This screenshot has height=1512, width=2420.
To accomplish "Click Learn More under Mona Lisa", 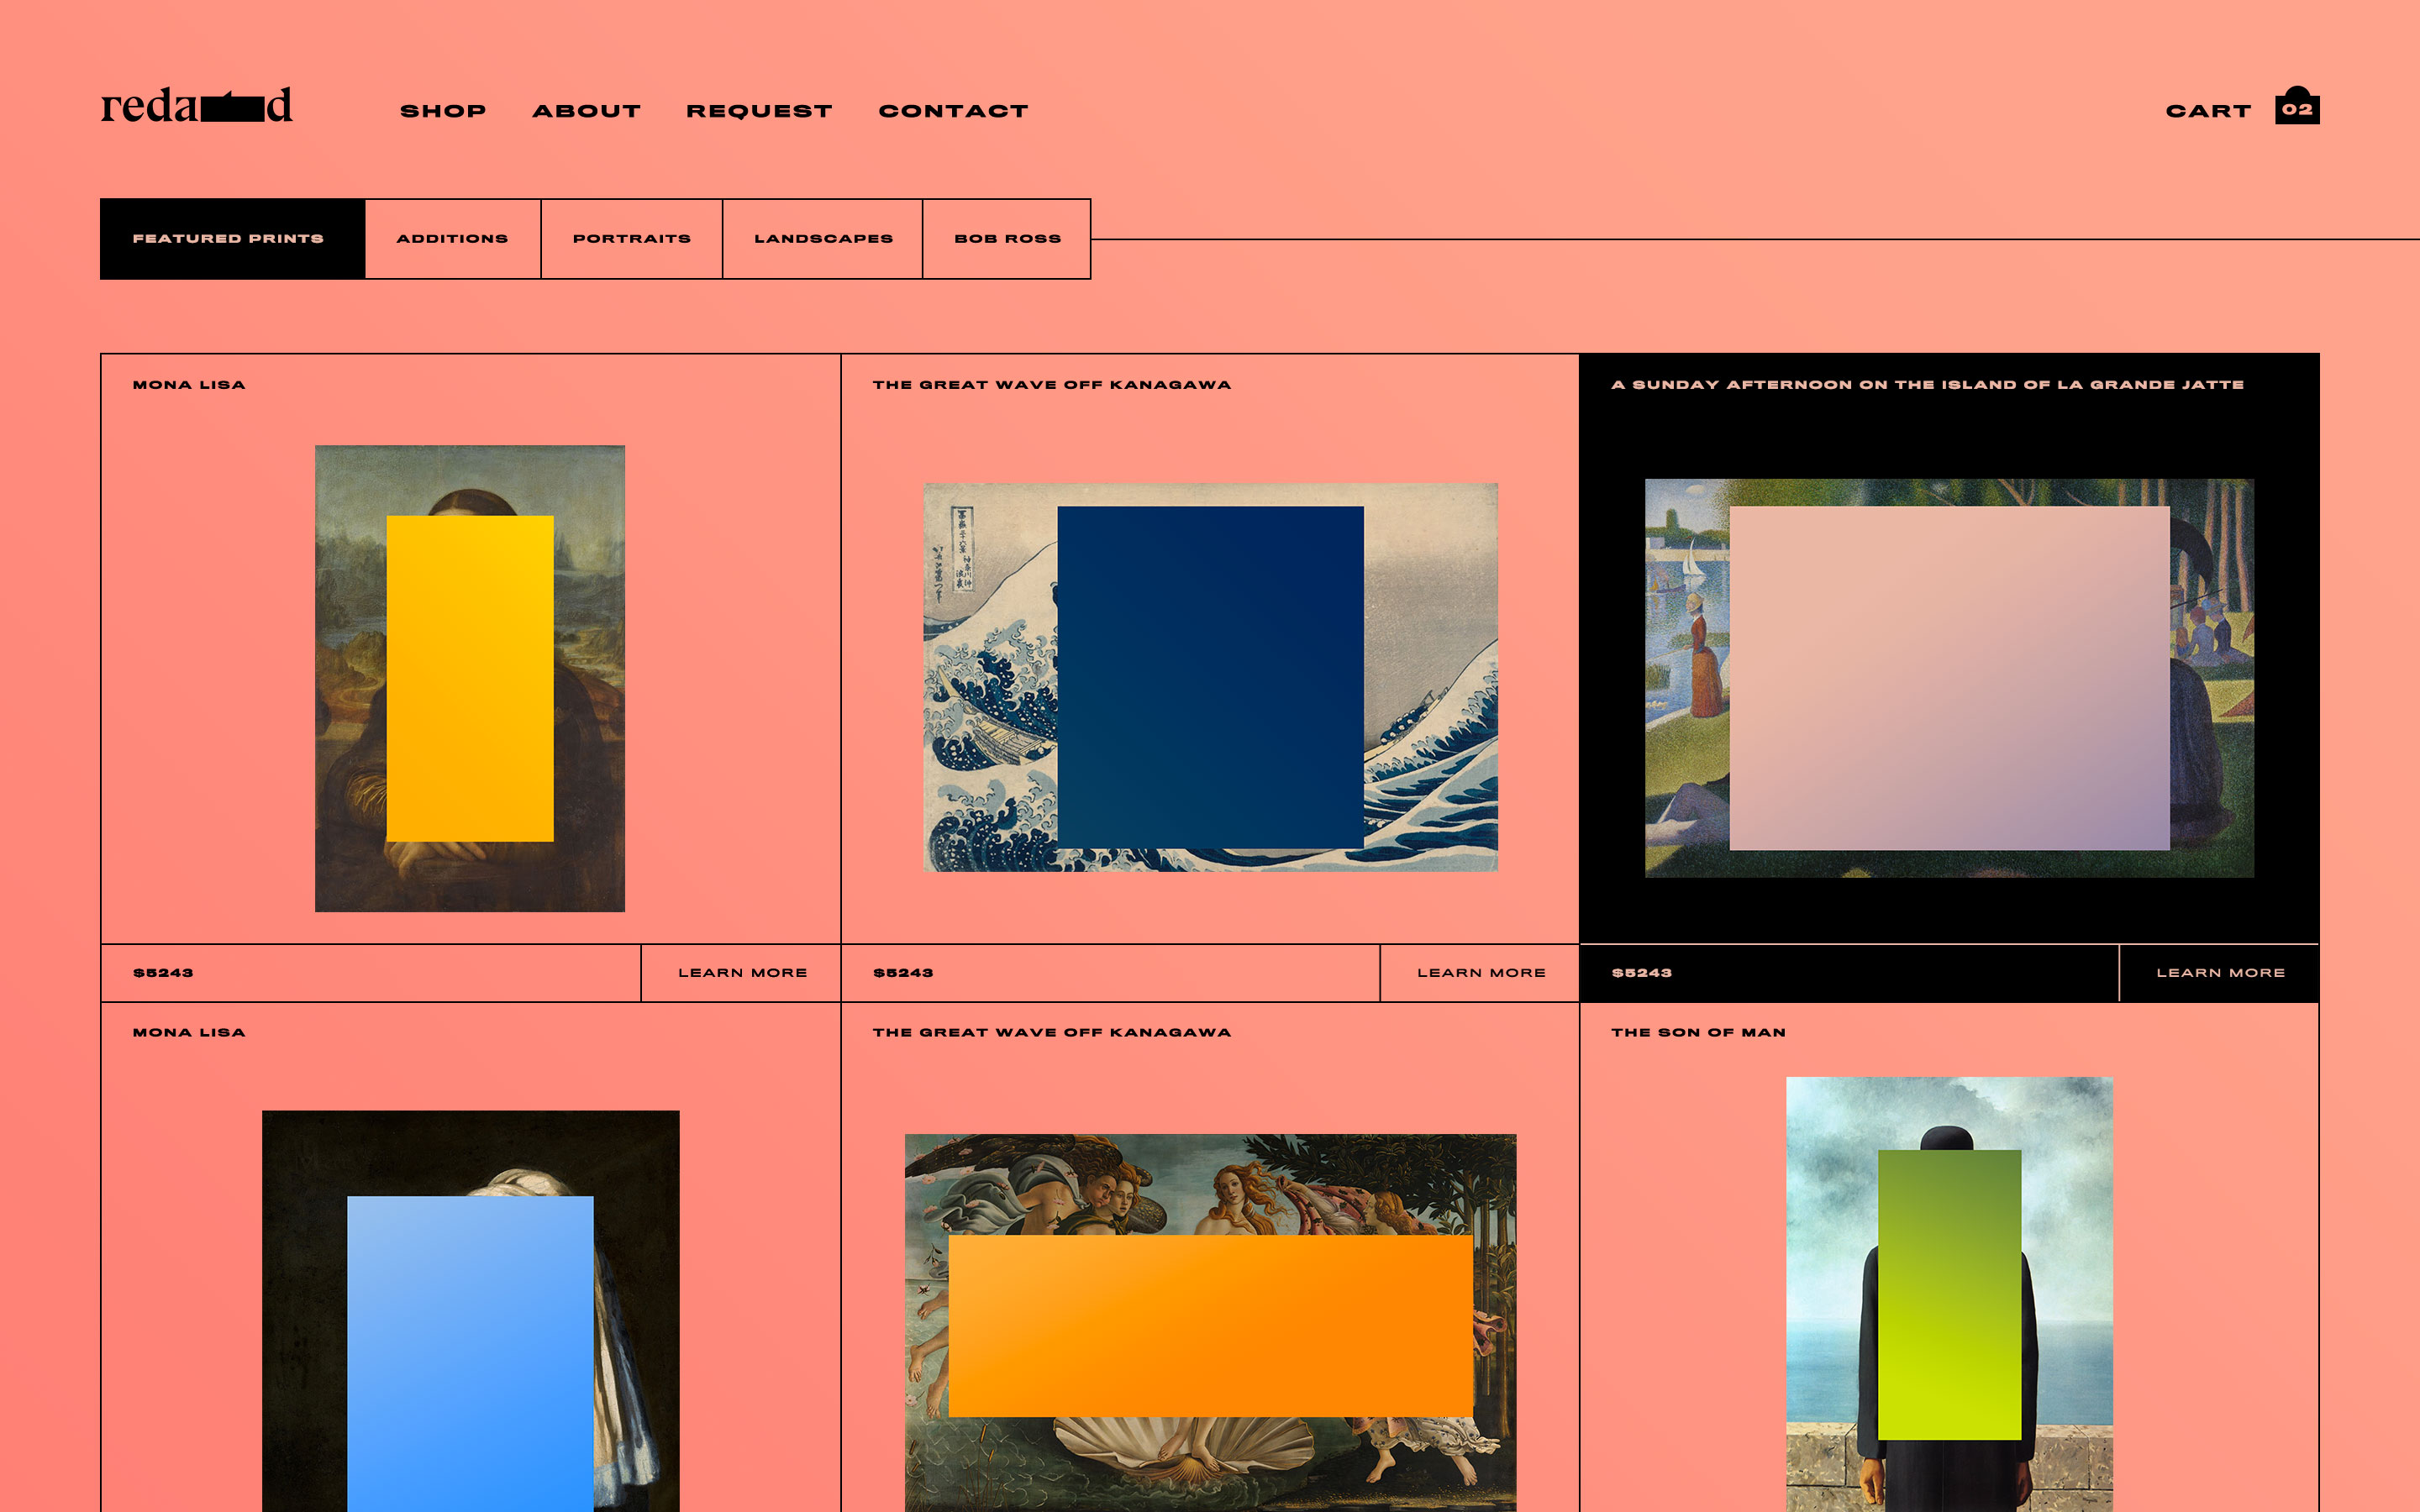I will coord(742,973).
